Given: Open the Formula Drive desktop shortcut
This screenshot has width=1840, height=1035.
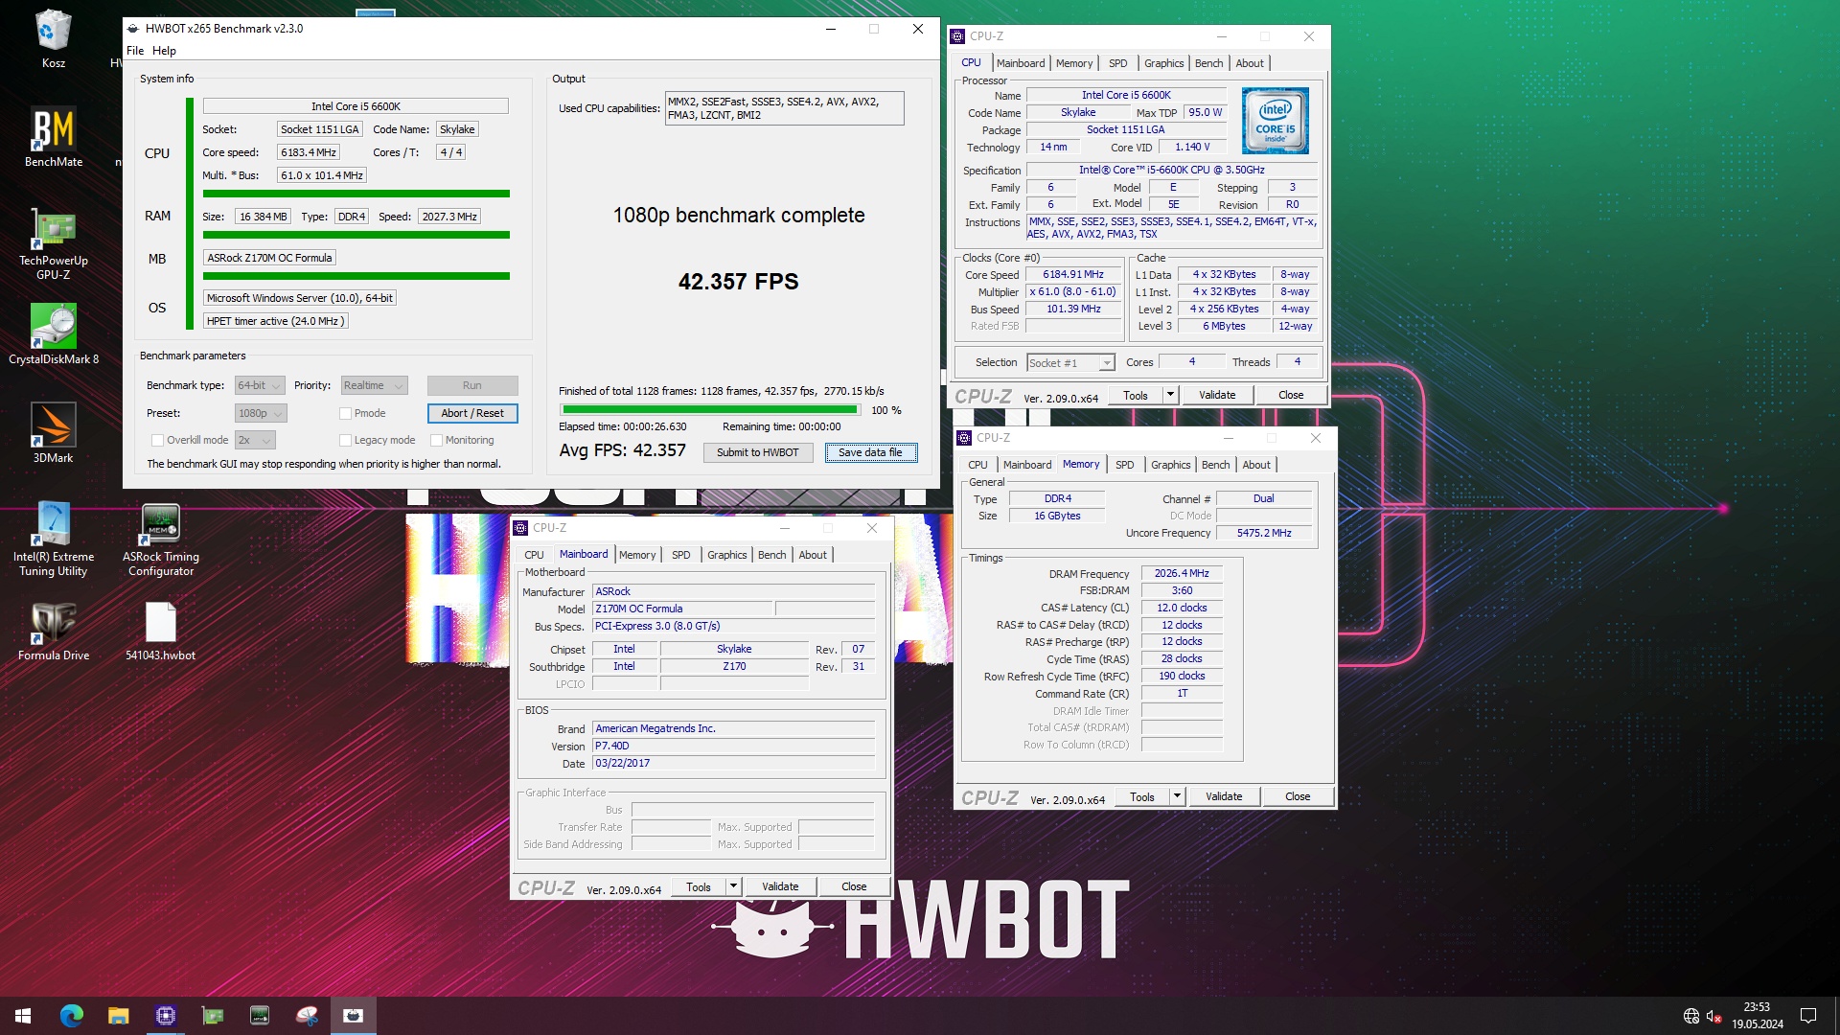Looking at the screenshot, I should pyautogui.click(x=53, y=631).
